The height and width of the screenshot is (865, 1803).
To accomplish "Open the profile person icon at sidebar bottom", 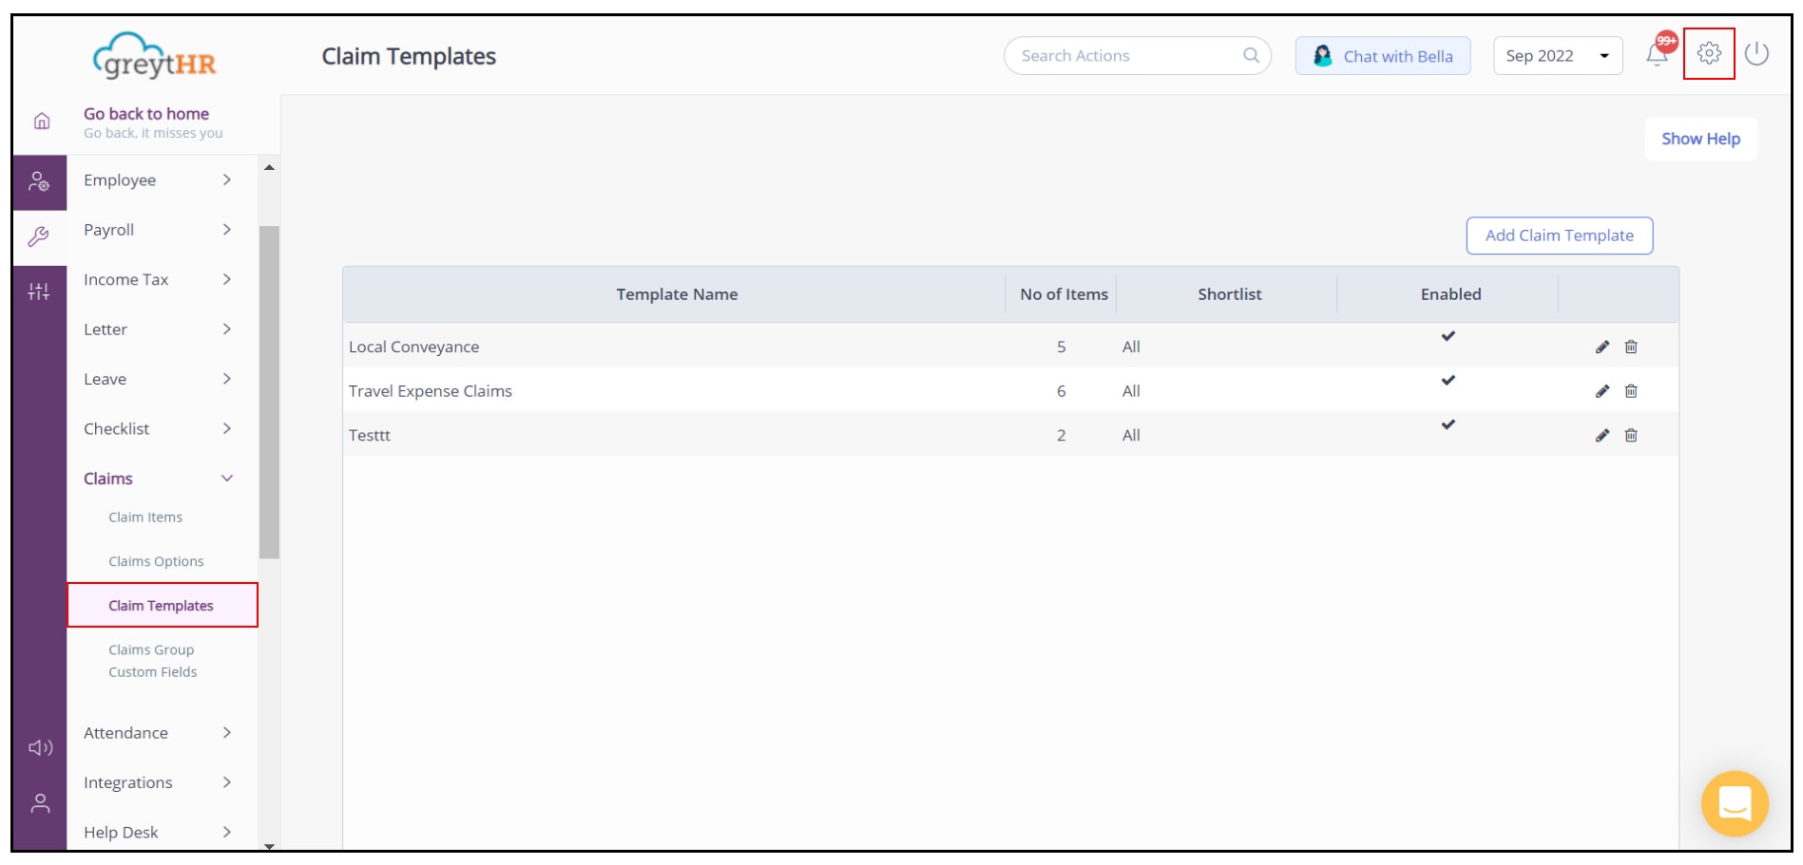I will (40, 802).
